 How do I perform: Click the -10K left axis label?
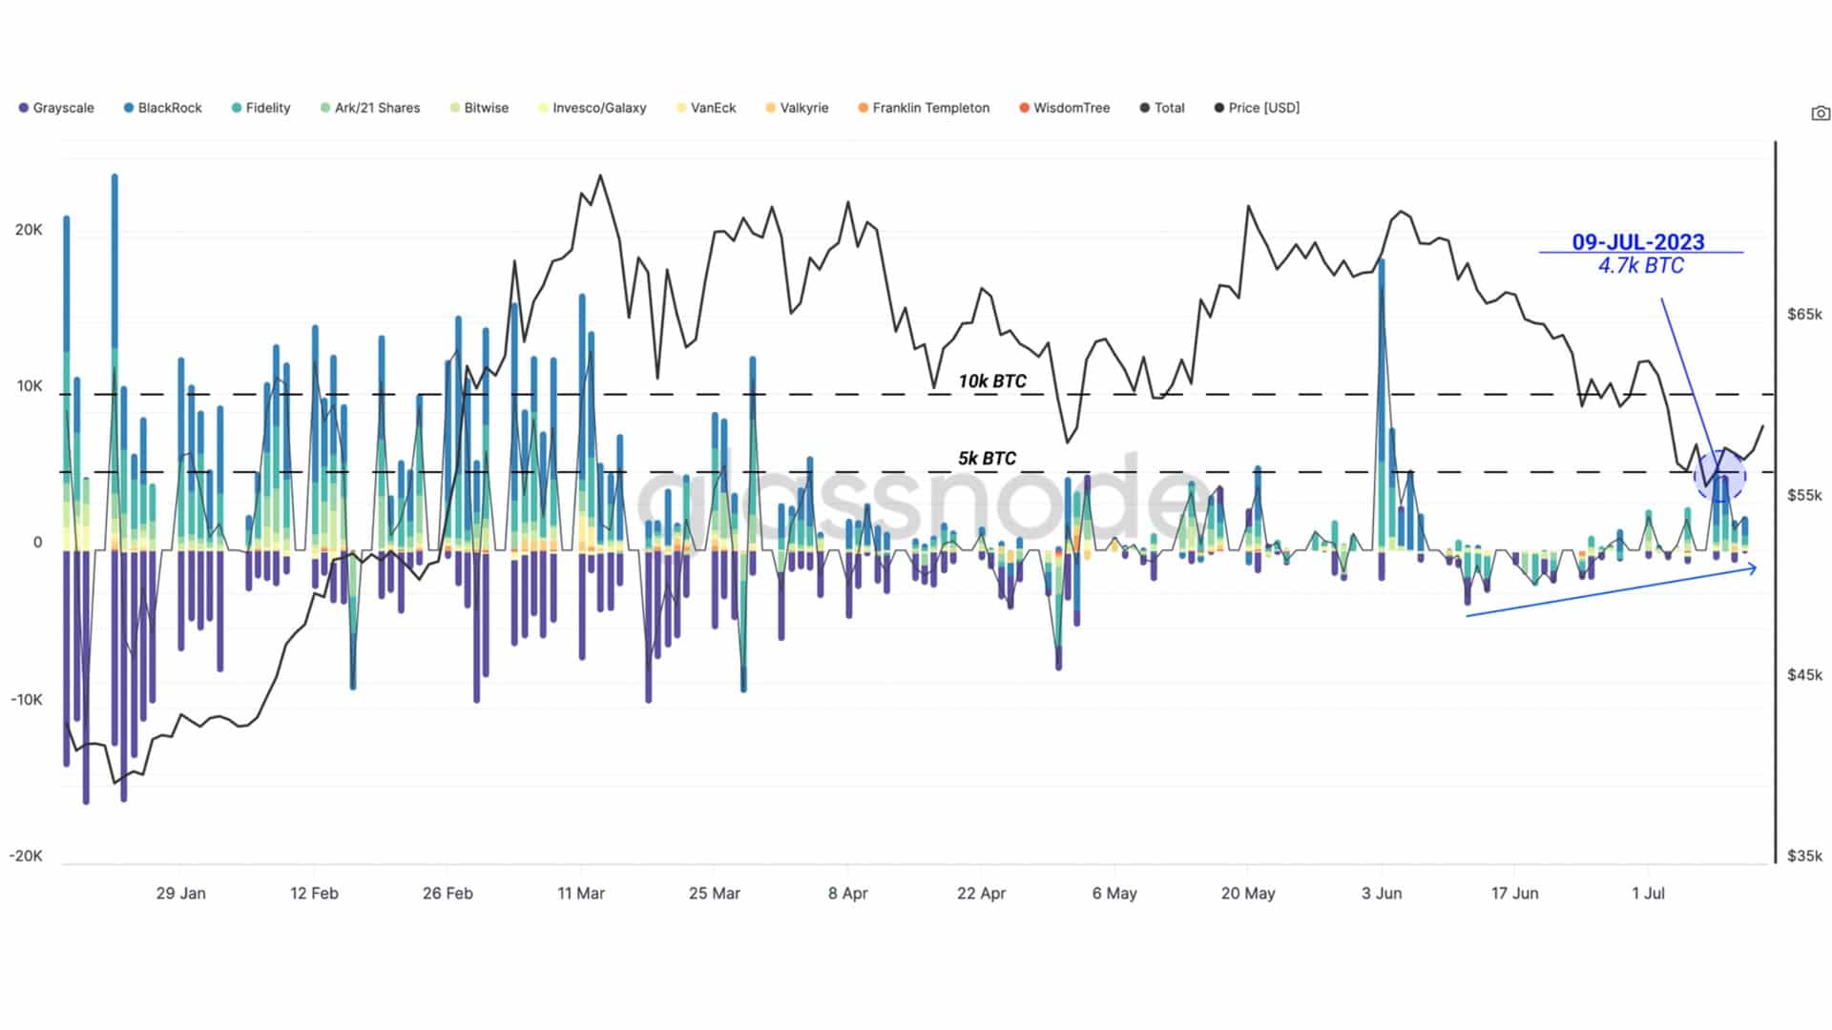(26, 700)
